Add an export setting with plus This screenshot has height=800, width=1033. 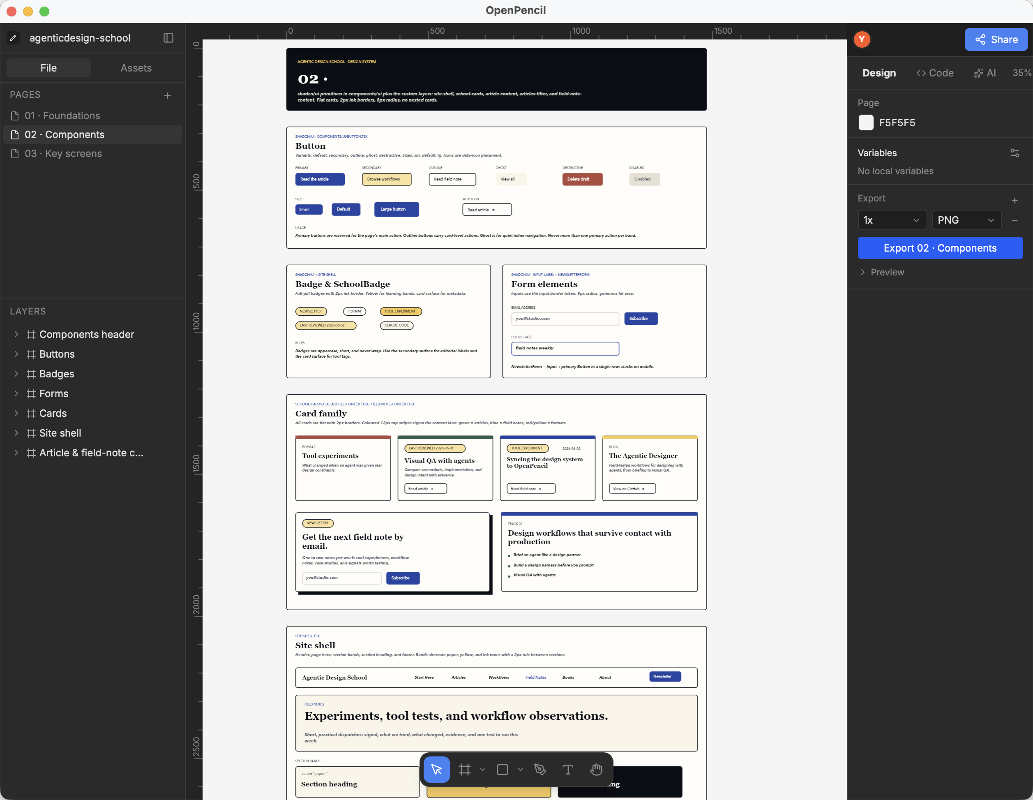pos(1015,201)
